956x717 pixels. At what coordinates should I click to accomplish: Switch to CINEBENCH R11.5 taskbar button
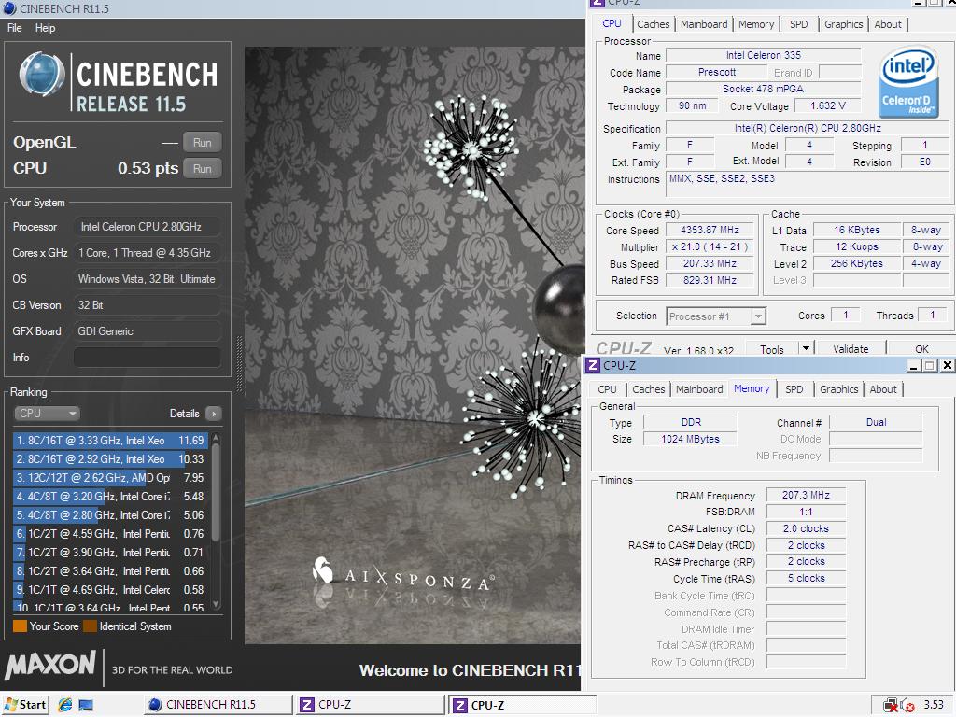pos(218,705)
